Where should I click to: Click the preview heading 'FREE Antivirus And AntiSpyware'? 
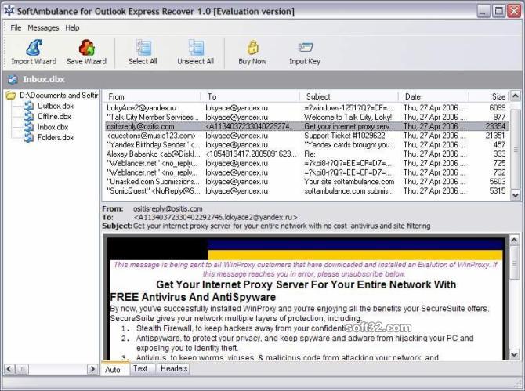[x=193, y=297]
